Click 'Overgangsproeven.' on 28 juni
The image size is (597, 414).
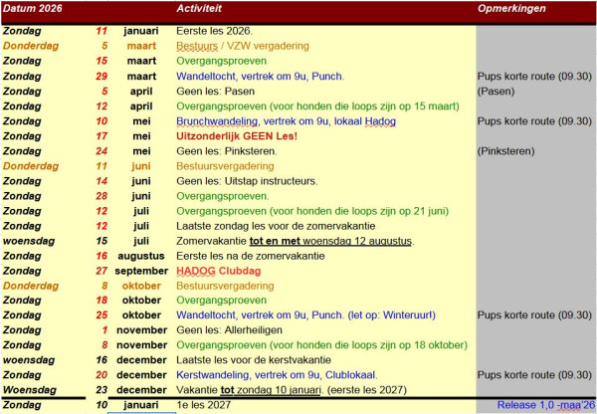pyautogui.click(x=222, y=196)
